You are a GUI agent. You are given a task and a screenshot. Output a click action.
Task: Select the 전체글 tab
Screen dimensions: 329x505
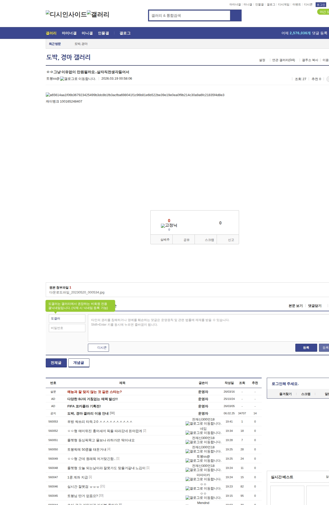(56, 363)
